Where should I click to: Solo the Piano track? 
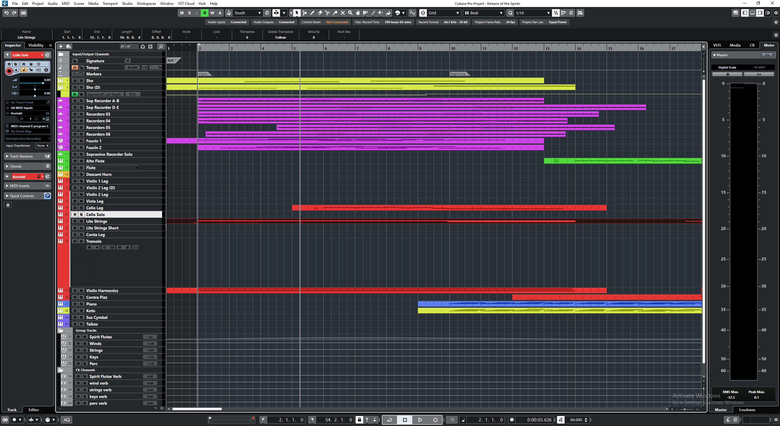point(81,304)
